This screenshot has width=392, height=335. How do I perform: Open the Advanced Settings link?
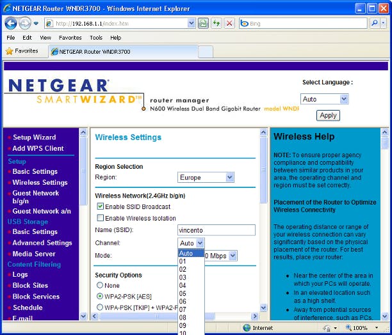coord(42,243)
